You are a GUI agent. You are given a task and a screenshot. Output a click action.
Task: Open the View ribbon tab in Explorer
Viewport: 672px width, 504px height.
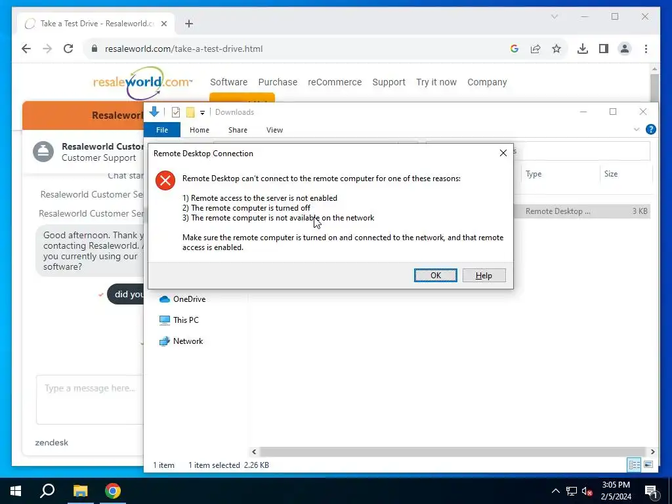coord(274,130)
